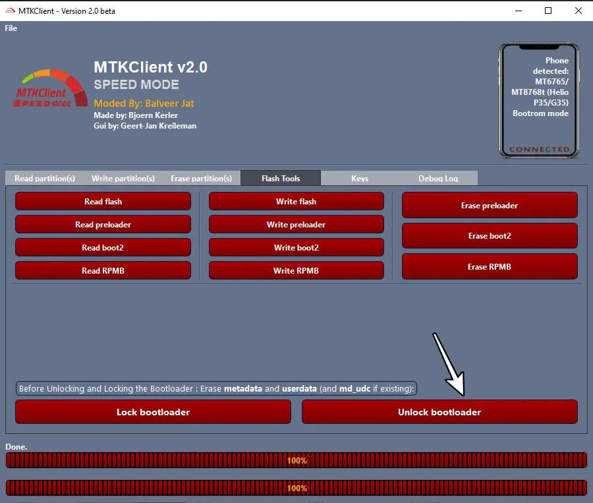593x503 pixels.
Task: Click Unlock bootloader as the arrow indicates
Action: coord(439,411)
